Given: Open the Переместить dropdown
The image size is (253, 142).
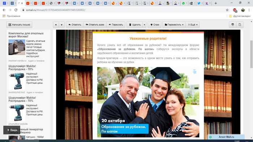Looking at the screenshot, I should coord(174,25).
